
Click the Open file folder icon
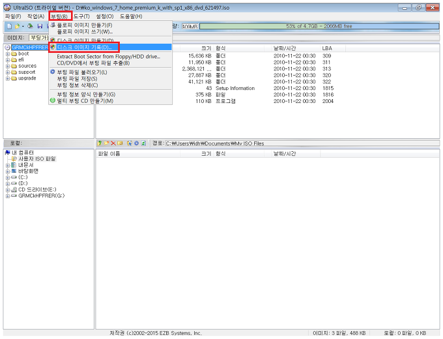click(x=17, y=26)
